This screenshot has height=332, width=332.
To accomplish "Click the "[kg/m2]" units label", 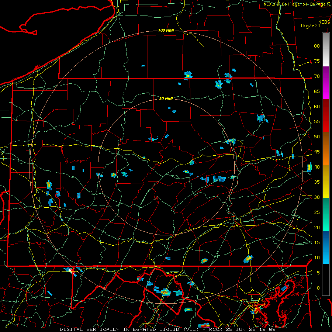I will click(x=310, y=26).
